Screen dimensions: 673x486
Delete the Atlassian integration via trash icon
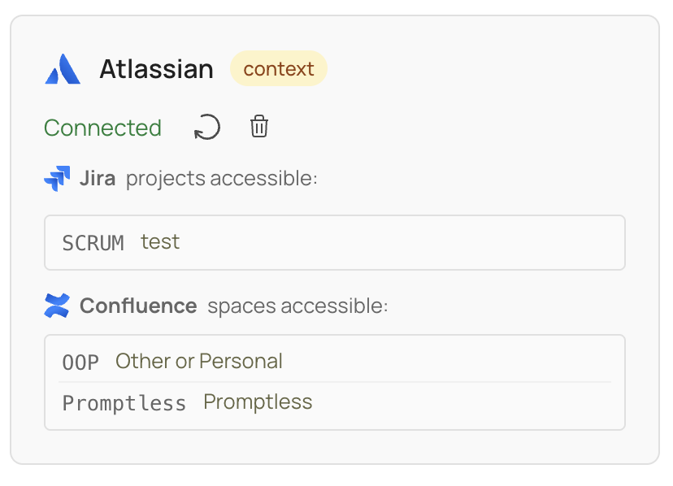point(258,127)
